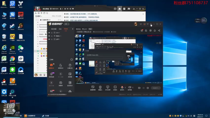Toggle the YY microphone icon at bottom
210x118 pixels.
(x=44, y=75)
